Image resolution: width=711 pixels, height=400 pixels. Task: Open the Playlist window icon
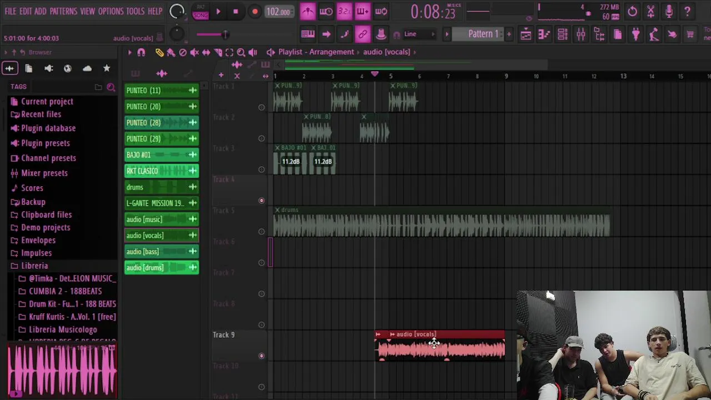point(525,34)
